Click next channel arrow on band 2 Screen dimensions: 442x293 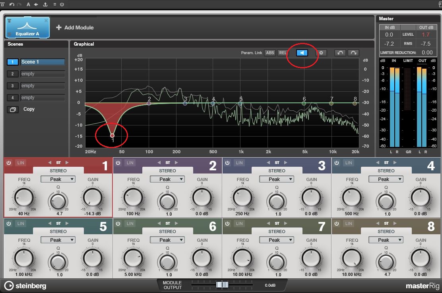point(176,162)
